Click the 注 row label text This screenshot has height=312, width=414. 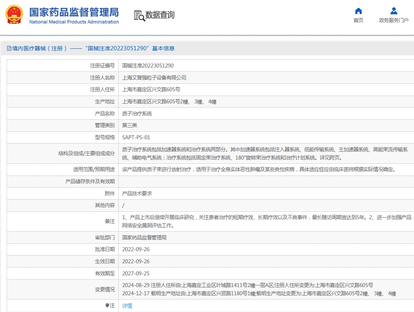click(112, 305)
